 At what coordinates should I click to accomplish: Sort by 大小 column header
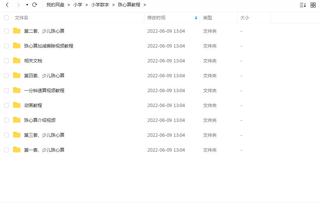click(x=245, y=18)
